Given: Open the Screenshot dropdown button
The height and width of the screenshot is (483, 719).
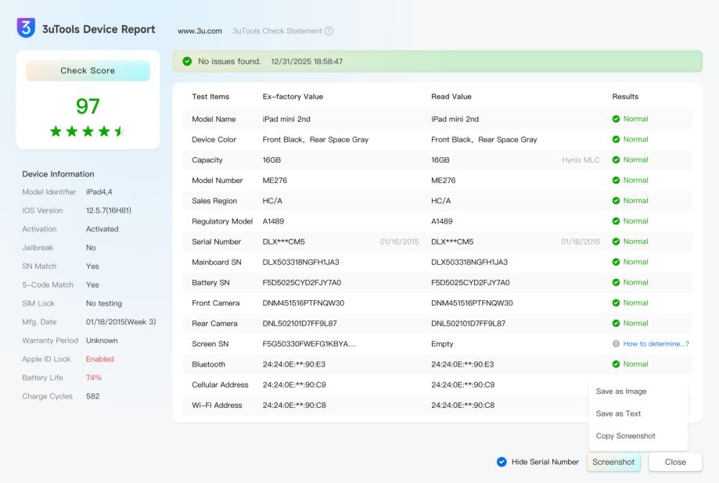Looking at the screenshot, I should [x=613, y=462].
